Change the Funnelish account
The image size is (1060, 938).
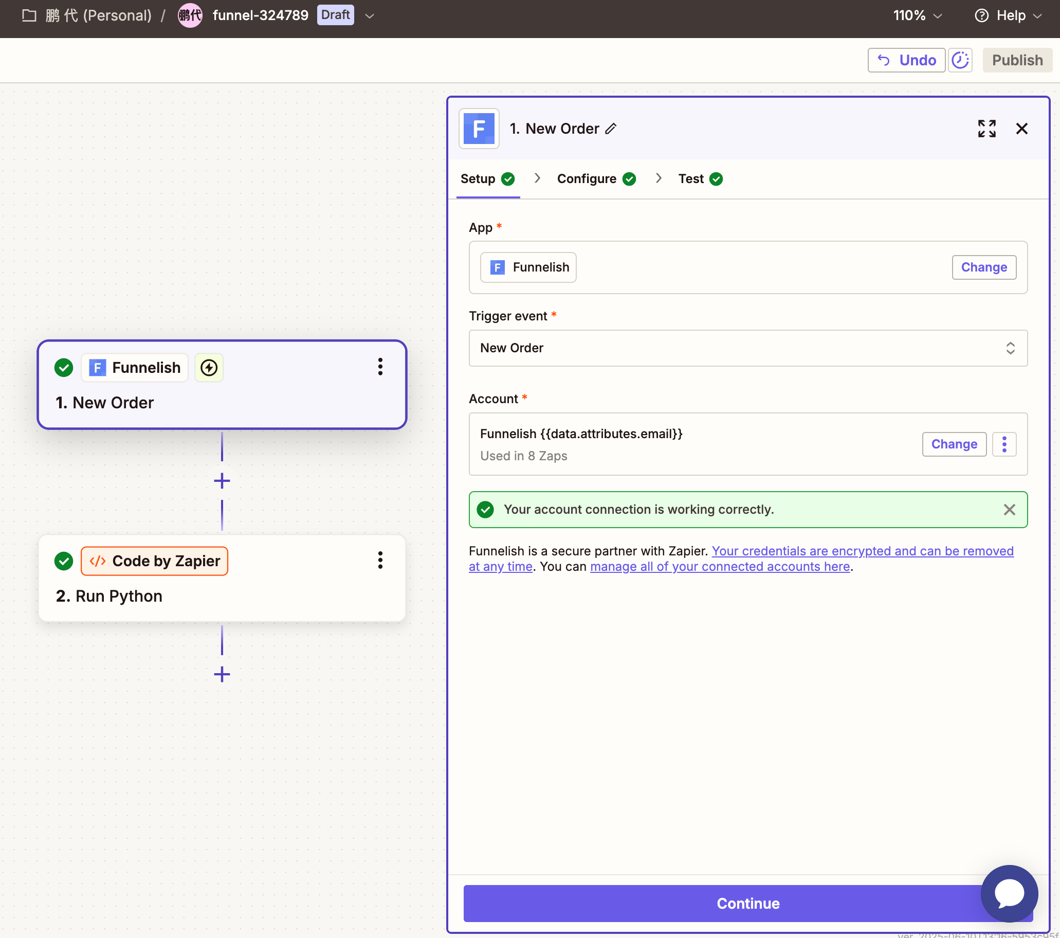[954, 444]
